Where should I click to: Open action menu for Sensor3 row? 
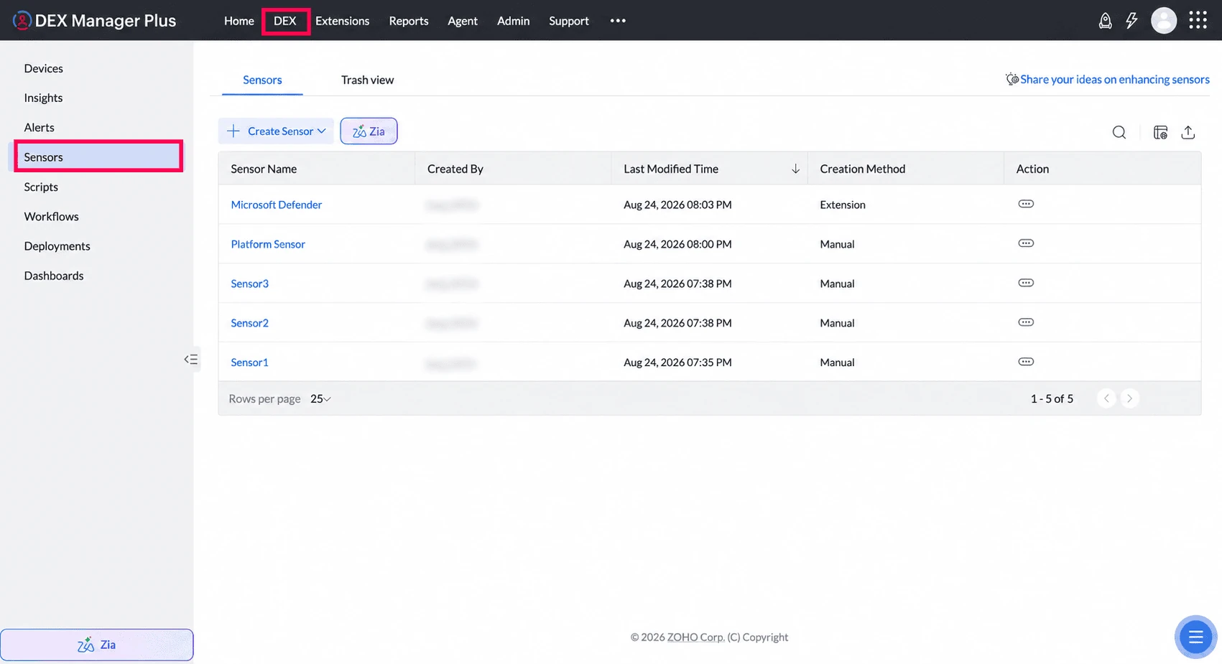[1026, 283]
